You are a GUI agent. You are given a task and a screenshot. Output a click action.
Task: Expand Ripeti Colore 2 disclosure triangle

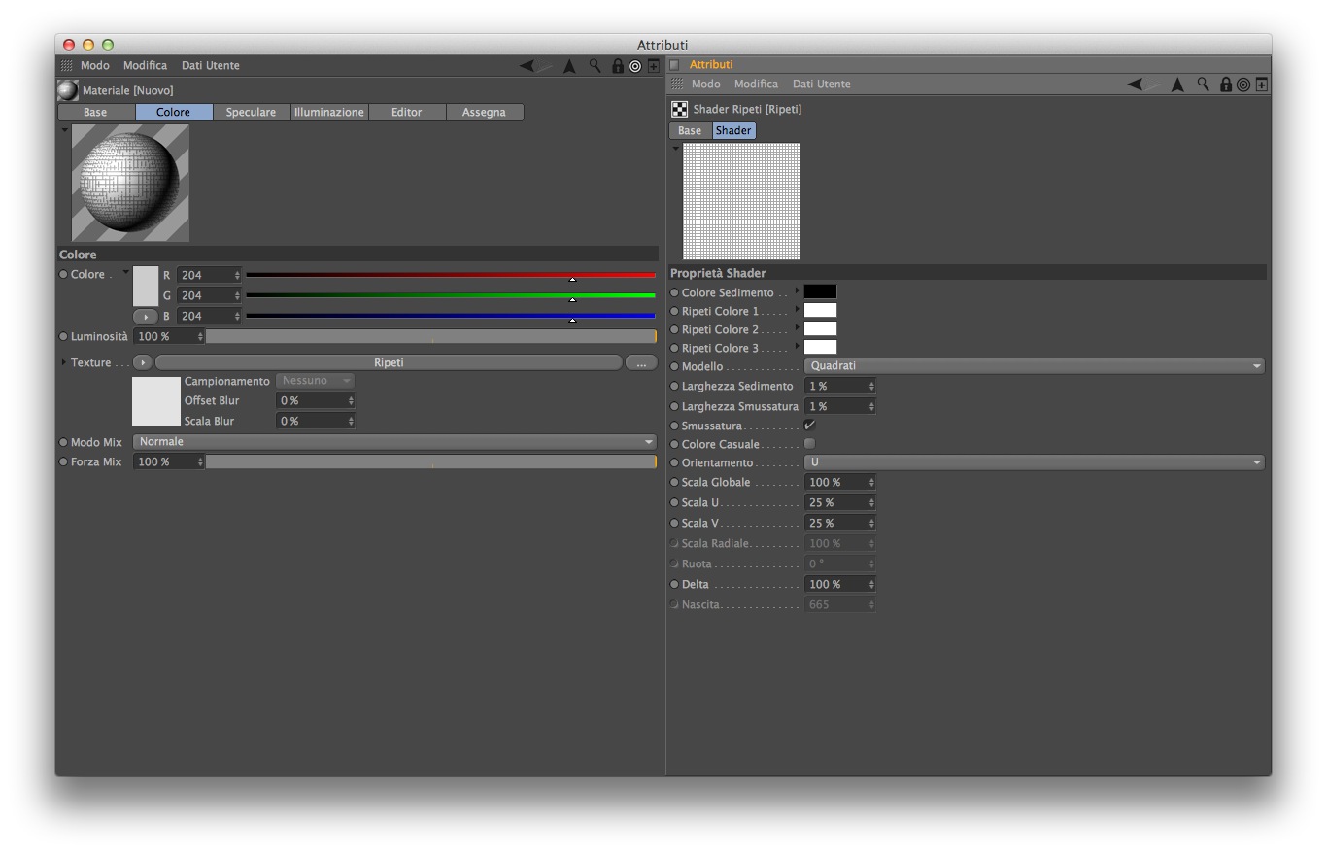[x=798, y=327]
